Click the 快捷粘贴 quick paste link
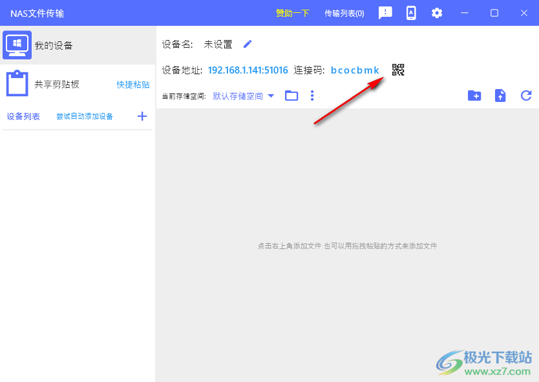This screenshot has height=382, width=539. [x=133, y=85]
